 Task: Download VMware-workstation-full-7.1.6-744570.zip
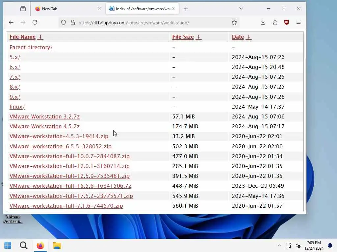coord(66,206)
